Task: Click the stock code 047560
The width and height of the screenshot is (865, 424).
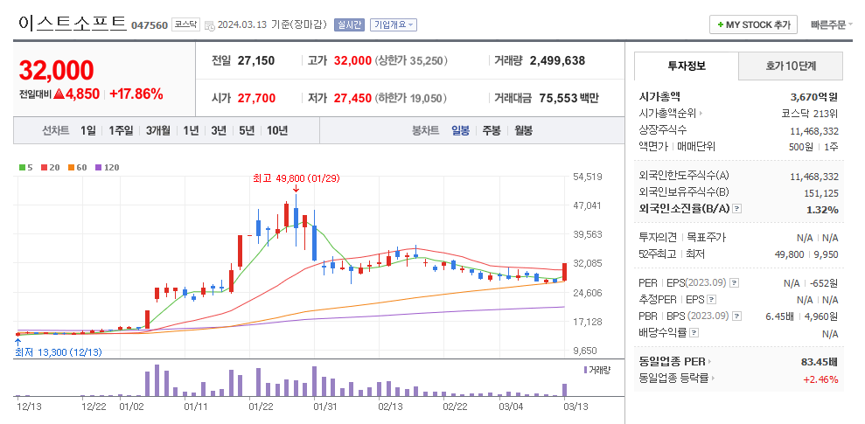Action: click(150, 25)
